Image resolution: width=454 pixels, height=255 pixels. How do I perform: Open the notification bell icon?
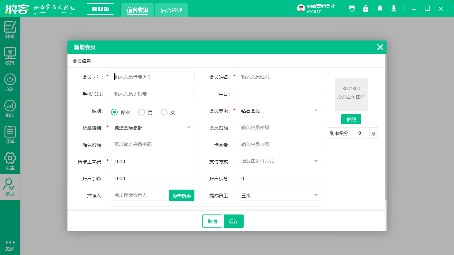tap(380, 8)
